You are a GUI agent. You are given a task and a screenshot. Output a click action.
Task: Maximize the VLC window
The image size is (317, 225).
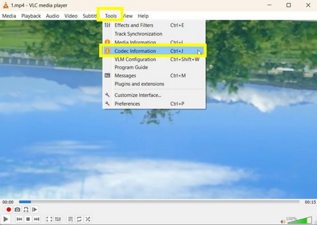(x=288, y=5)
